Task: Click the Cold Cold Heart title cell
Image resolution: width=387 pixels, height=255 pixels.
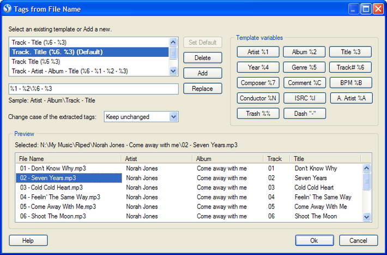Action: click(x=314, y=187)
